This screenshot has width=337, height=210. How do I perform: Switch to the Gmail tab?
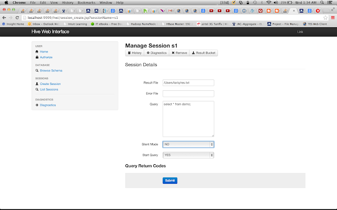pyautogui.click(x=171, y=10)
